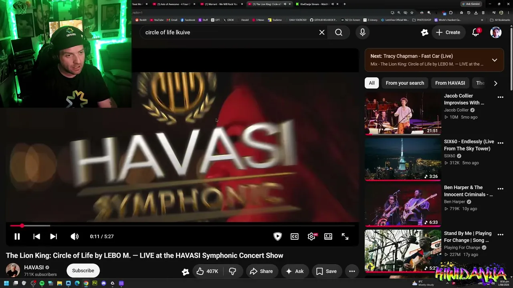Show more filter chips with the arrow
The width and height of the screenshot is (513, 288).
coord(495,83)
